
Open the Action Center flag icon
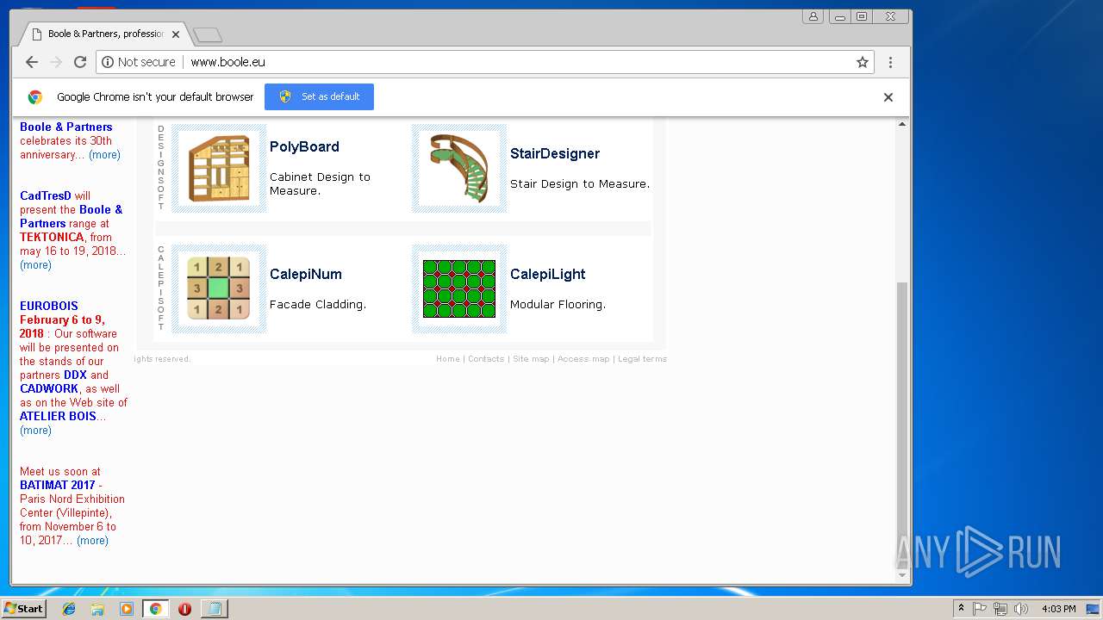coord(980,609)
